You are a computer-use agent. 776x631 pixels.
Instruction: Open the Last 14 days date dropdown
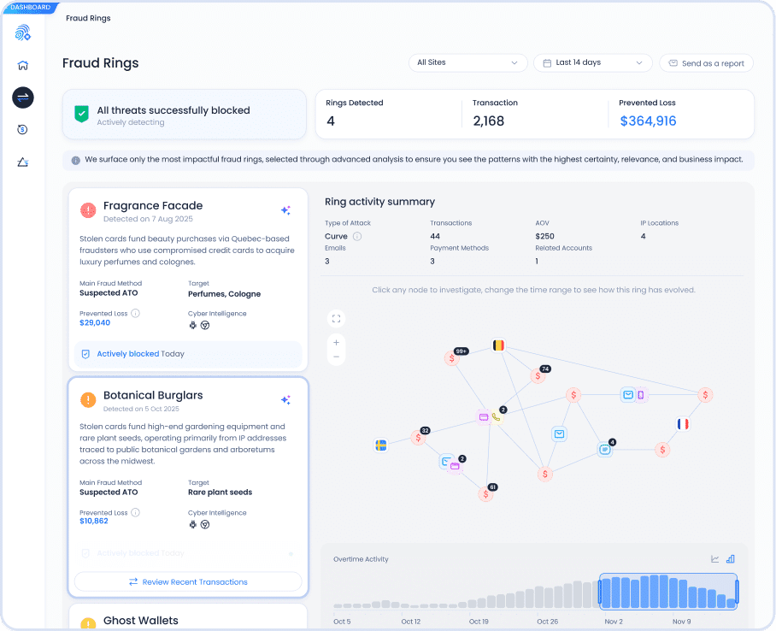593,63
